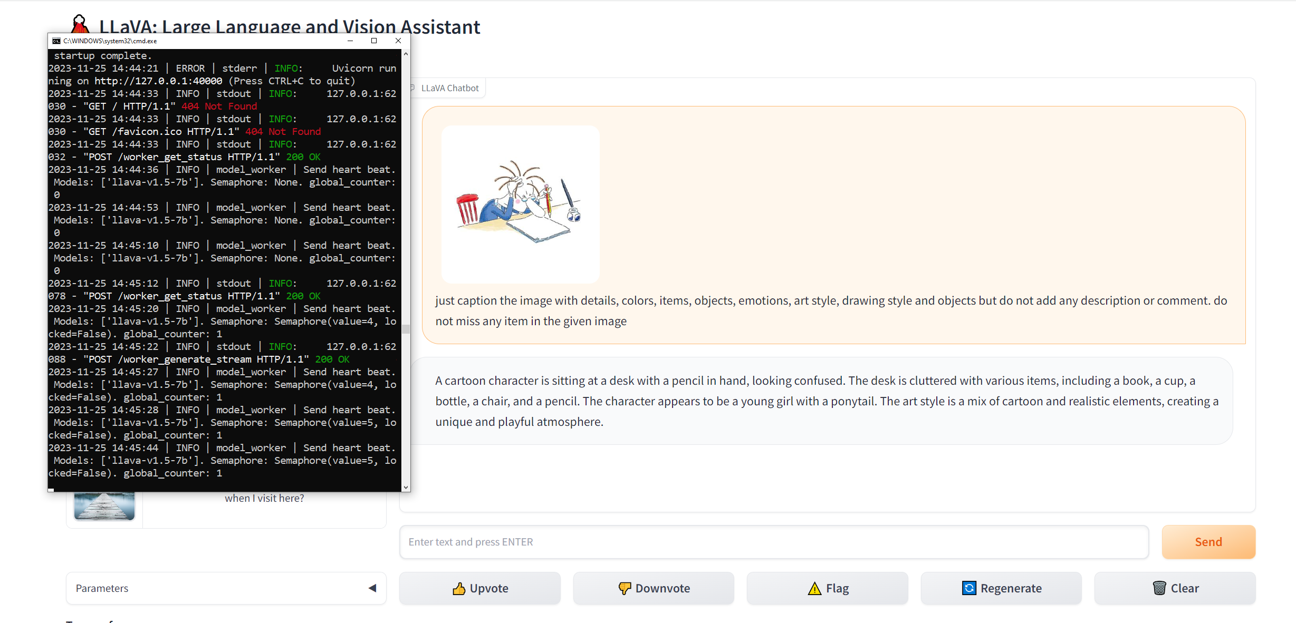The image size is (1296, 623).
Task: Click the LLaVA red logo icon
Action: 80,23
